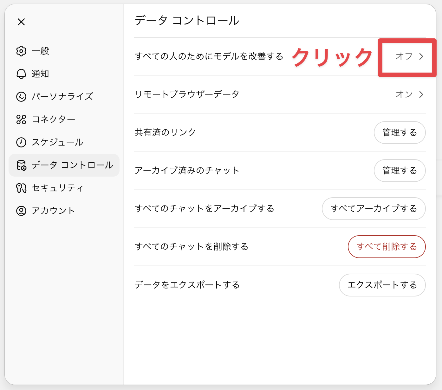Screen dimensions: 442x390
Task: Click the Security key icon
Action: point(21,188)
